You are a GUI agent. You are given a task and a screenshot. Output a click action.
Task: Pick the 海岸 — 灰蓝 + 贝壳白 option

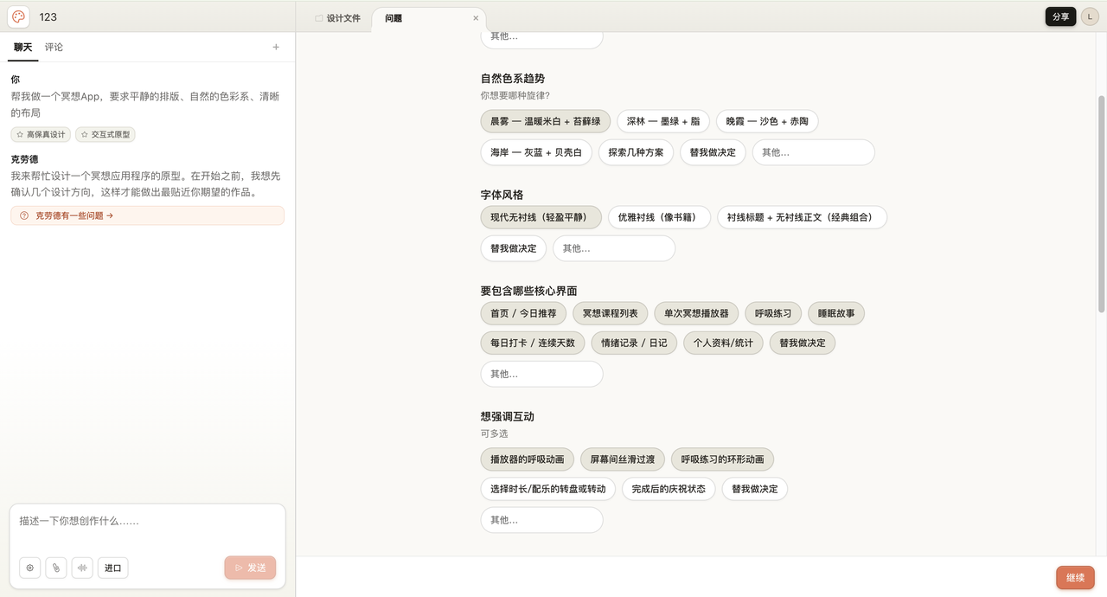pos(536,152)
